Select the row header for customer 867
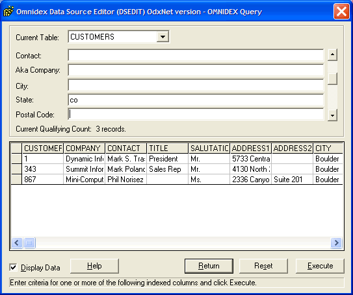353x295 pixels. coord(16,180)
